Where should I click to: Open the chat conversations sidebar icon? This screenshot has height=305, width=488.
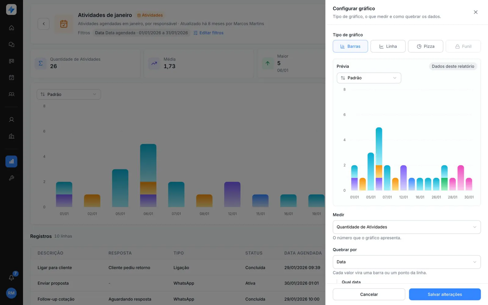pos(11,45)
